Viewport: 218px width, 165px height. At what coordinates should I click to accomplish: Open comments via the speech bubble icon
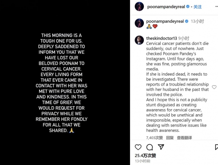click(149, 147)
